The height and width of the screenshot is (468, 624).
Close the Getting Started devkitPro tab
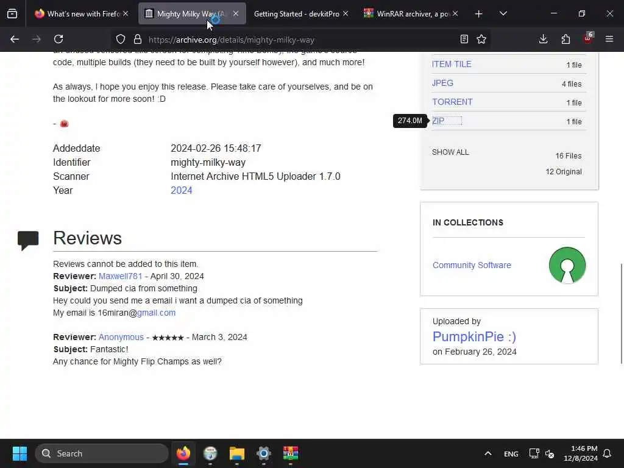click(x=346, y=13)
